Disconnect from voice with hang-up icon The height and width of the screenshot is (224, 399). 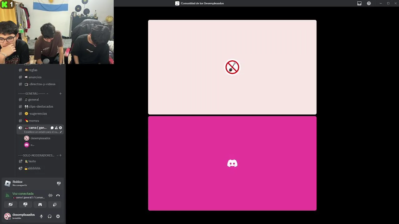[58, 195]
